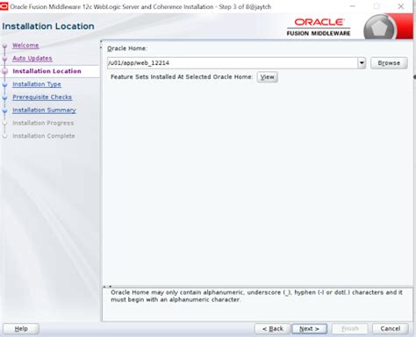Proceed with the Next button
Screen dimensions: 416x337
point(309,329)
